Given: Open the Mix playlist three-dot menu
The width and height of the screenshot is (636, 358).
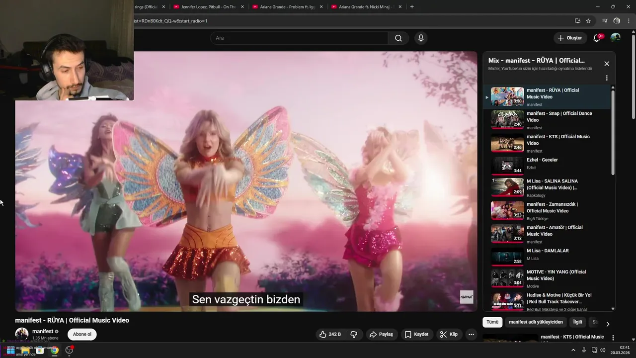Looking at the screenshot, I should pos(607,78).
